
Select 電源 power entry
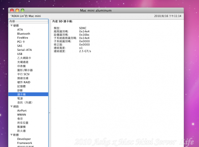20,99
